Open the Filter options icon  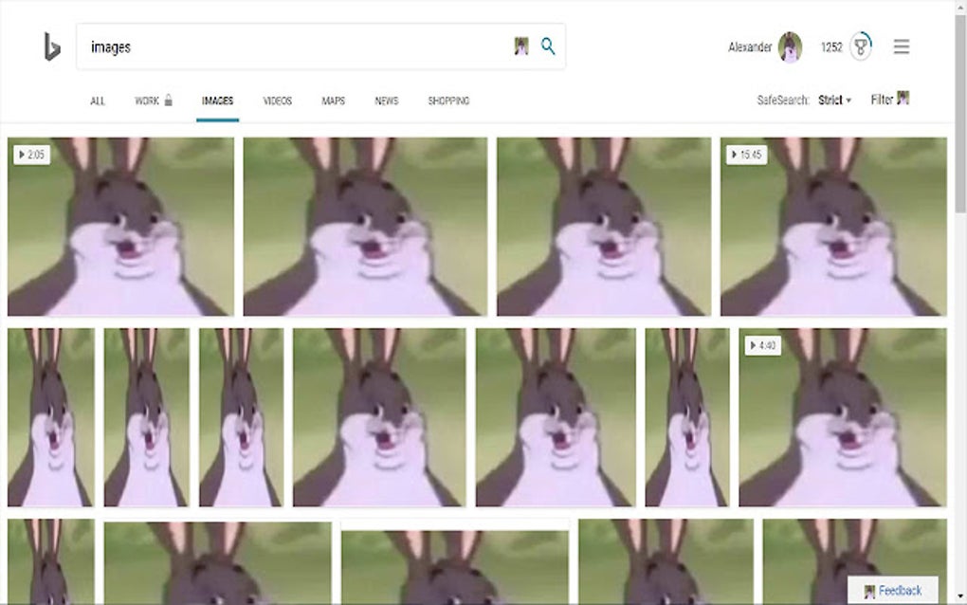(x=902, y=98)
